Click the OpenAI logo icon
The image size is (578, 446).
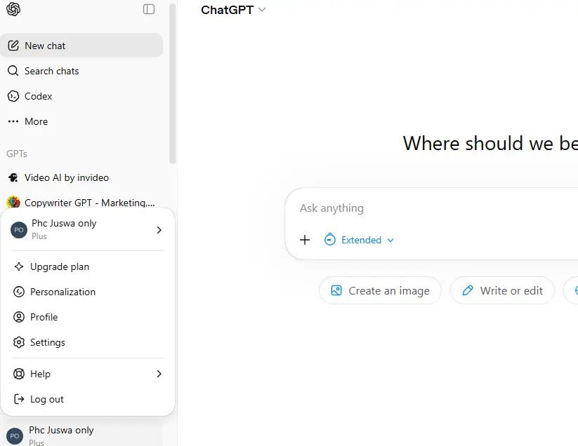tap(13, 9)
